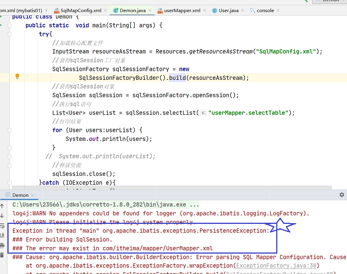
Task: Close the SqlMapConfig.xml tab
Action: point(105,11)
